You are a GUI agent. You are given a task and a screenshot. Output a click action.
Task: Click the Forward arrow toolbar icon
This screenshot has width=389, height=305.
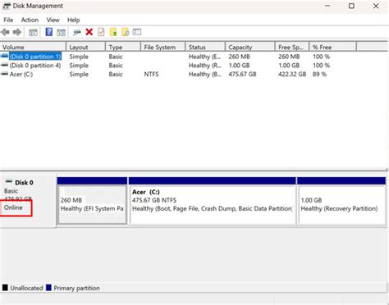coord(17,32)
